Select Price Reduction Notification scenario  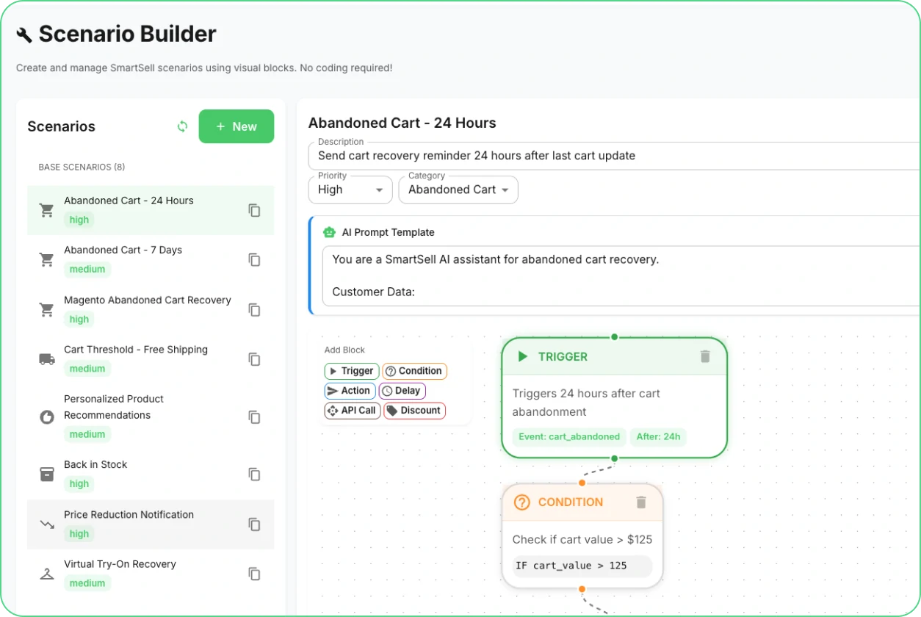[151, 524]
